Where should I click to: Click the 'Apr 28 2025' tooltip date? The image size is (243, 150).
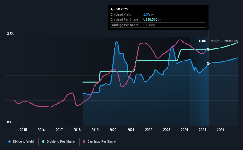click(119, 9)
